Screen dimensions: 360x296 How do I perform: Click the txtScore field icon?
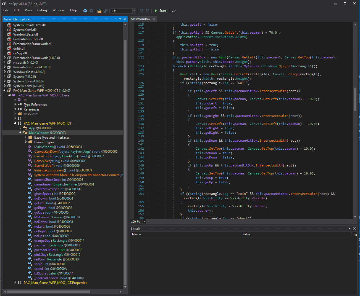[x=30, y=273]
